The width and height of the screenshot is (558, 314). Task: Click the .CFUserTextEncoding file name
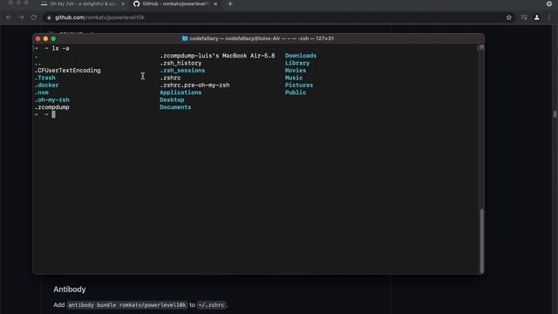click(x=68, y=71)
